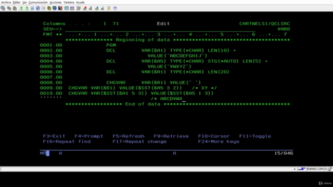The image size is (333, 187).
Task: Click the blue shield toolbar icon
Action: (55, 8)
